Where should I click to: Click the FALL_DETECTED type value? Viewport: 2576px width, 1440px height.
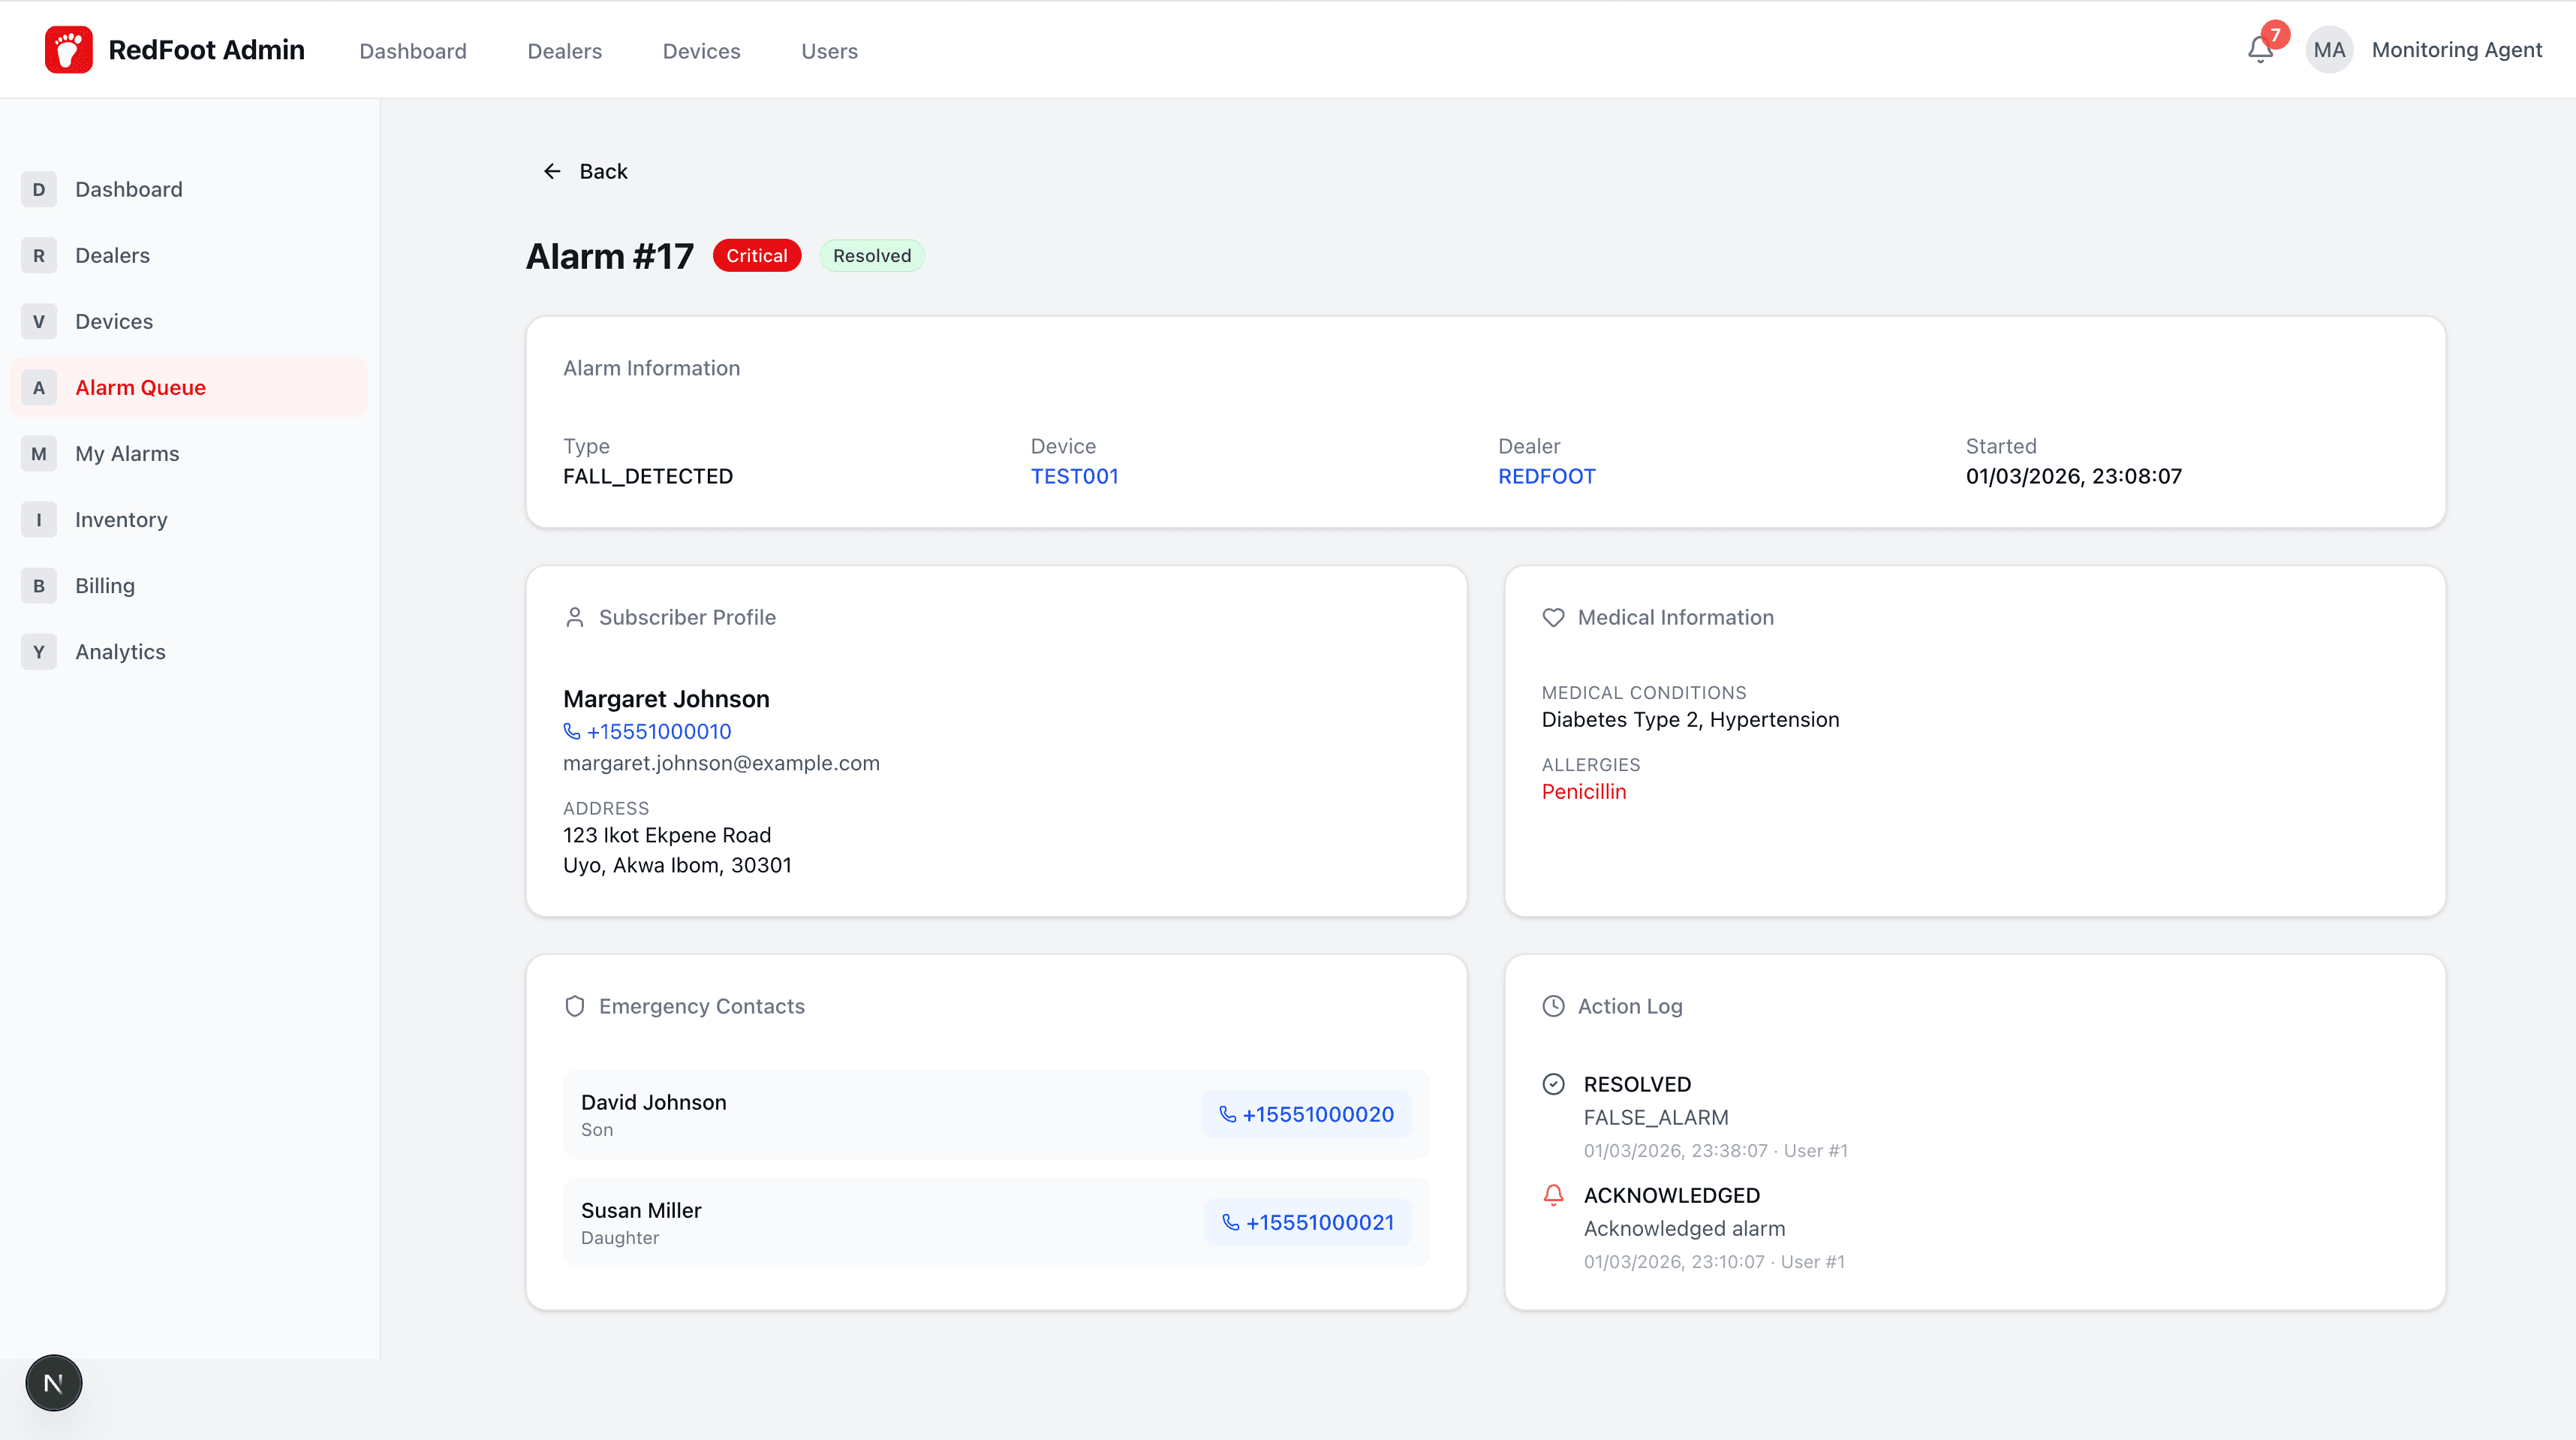648,476
